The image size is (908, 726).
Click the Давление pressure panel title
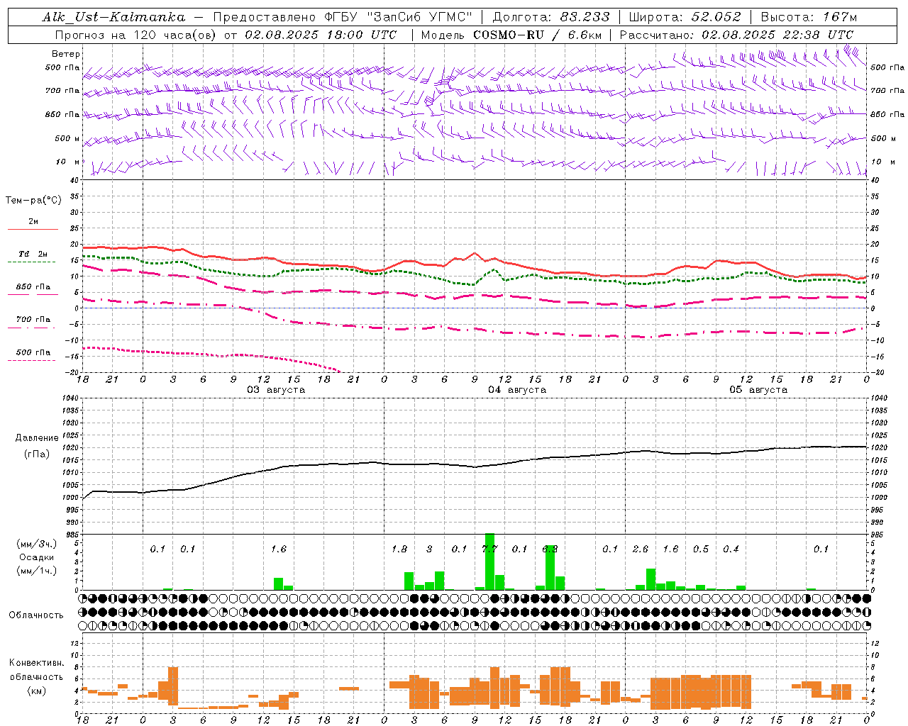click(x=37, y=438)
